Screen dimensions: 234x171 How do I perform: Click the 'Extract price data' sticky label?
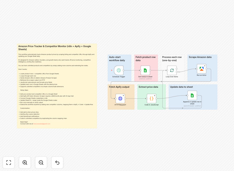coord(148,87)
